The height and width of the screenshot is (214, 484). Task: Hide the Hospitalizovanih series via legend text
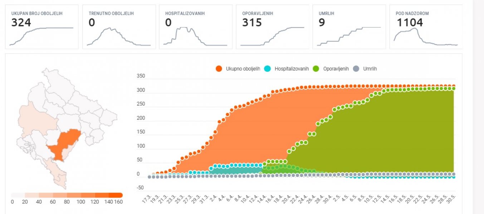[292, 69]
